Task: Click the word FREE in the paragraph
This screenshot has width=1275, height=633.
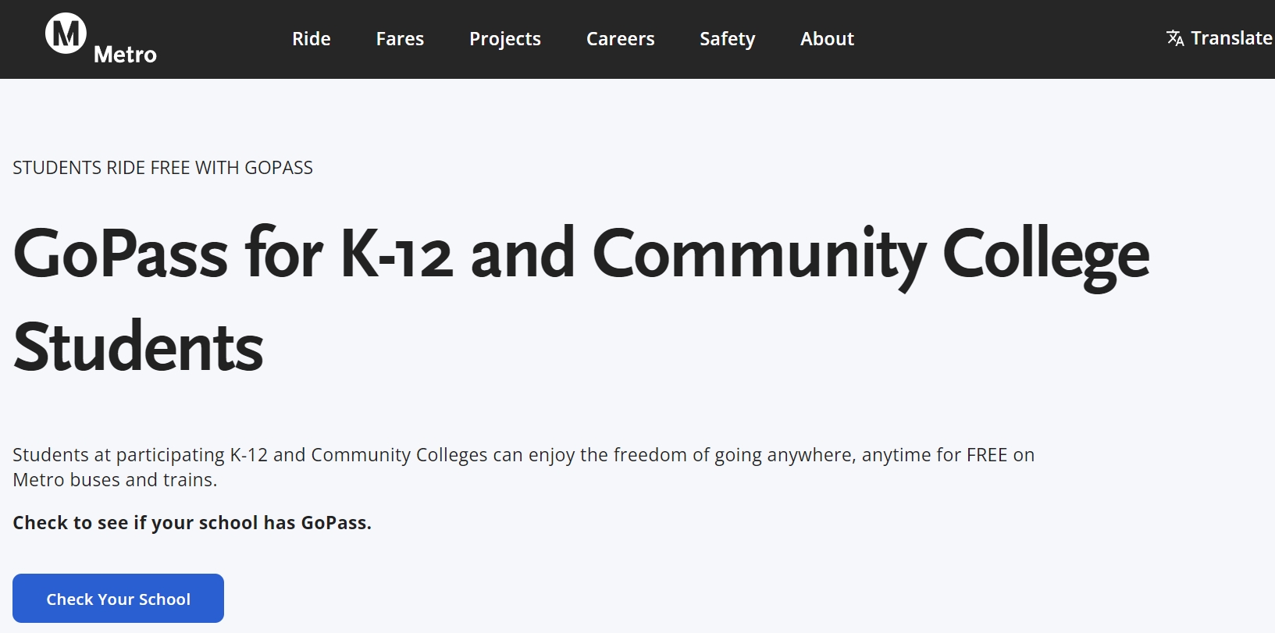Action: point(987,455)
